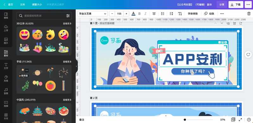The height and width of the screenshot is (123, 253).
Task: Click the search elements input field
Action: 44,16
